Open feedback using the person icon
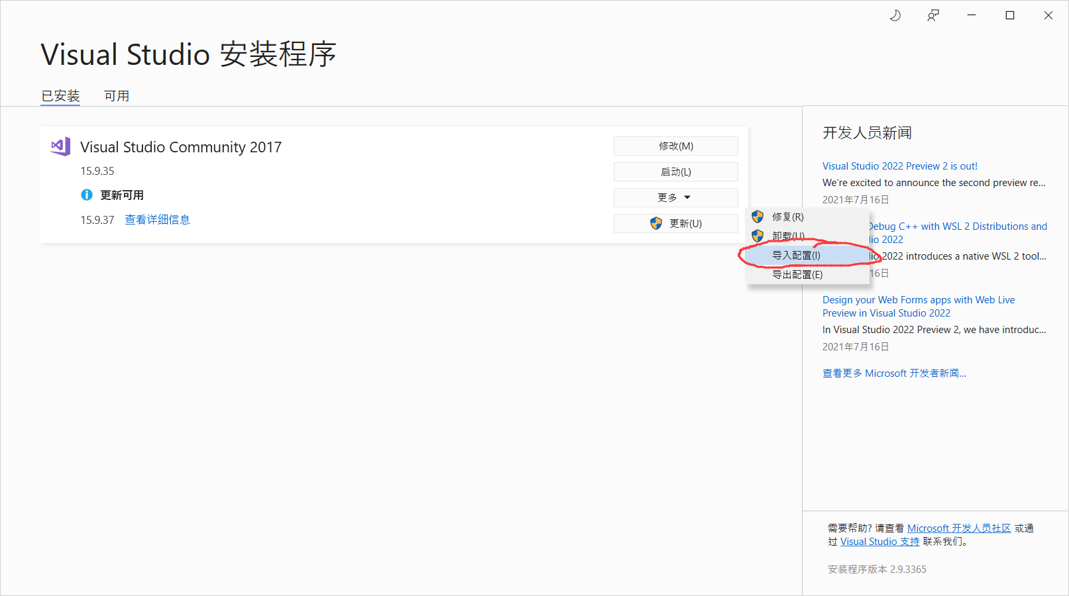 [x=933, y=15]
